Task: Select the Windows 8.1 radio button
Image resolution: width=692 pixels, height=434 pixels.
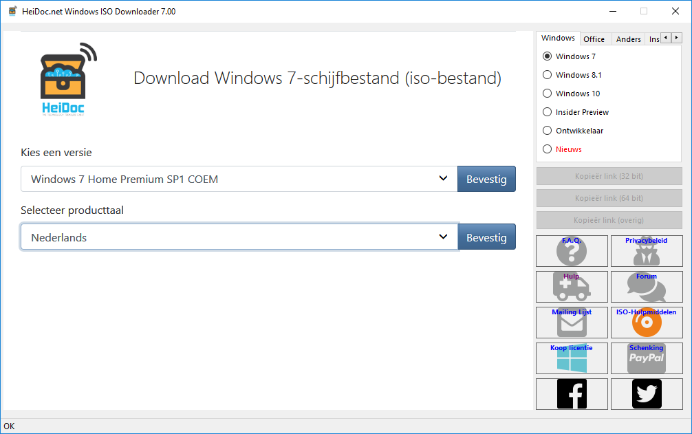Action: [548, 75]
